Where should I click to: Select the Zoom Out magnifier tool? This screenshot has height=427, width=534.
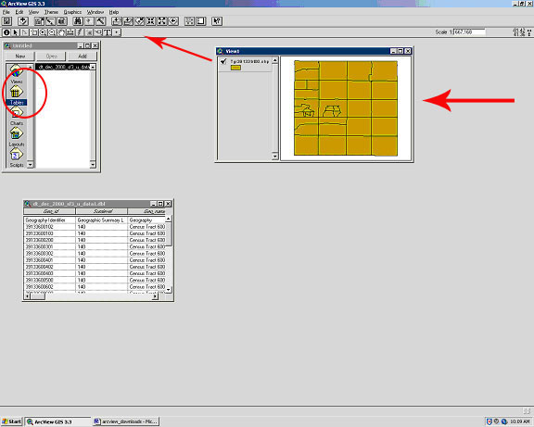coord(52,32)
